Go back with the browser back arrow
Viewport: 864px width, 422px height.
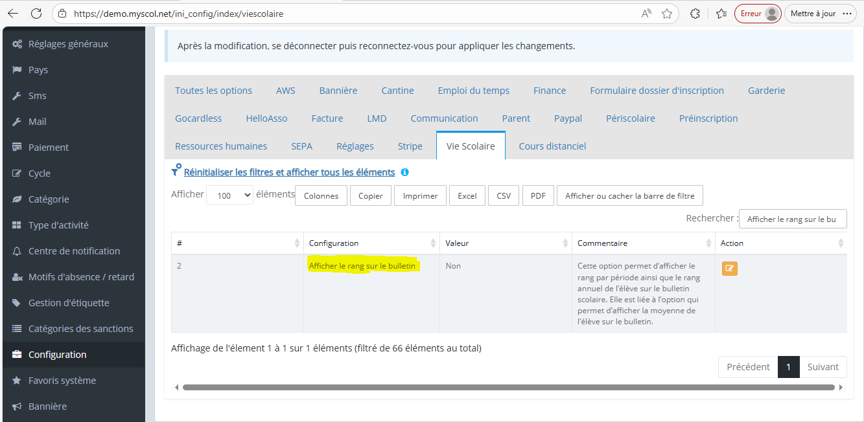click(x=13, y=14)
